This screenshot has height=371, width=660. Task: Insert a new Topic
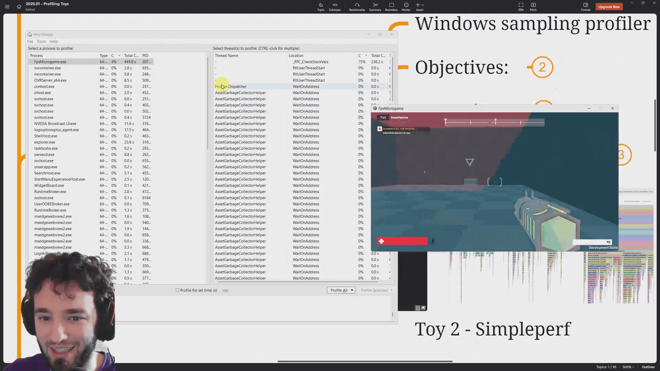click(x=320, y=7)
